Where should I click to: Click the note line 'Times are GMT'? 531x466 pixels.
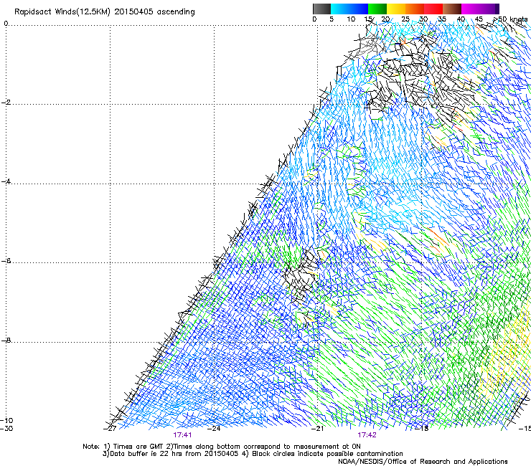(138, 447)
